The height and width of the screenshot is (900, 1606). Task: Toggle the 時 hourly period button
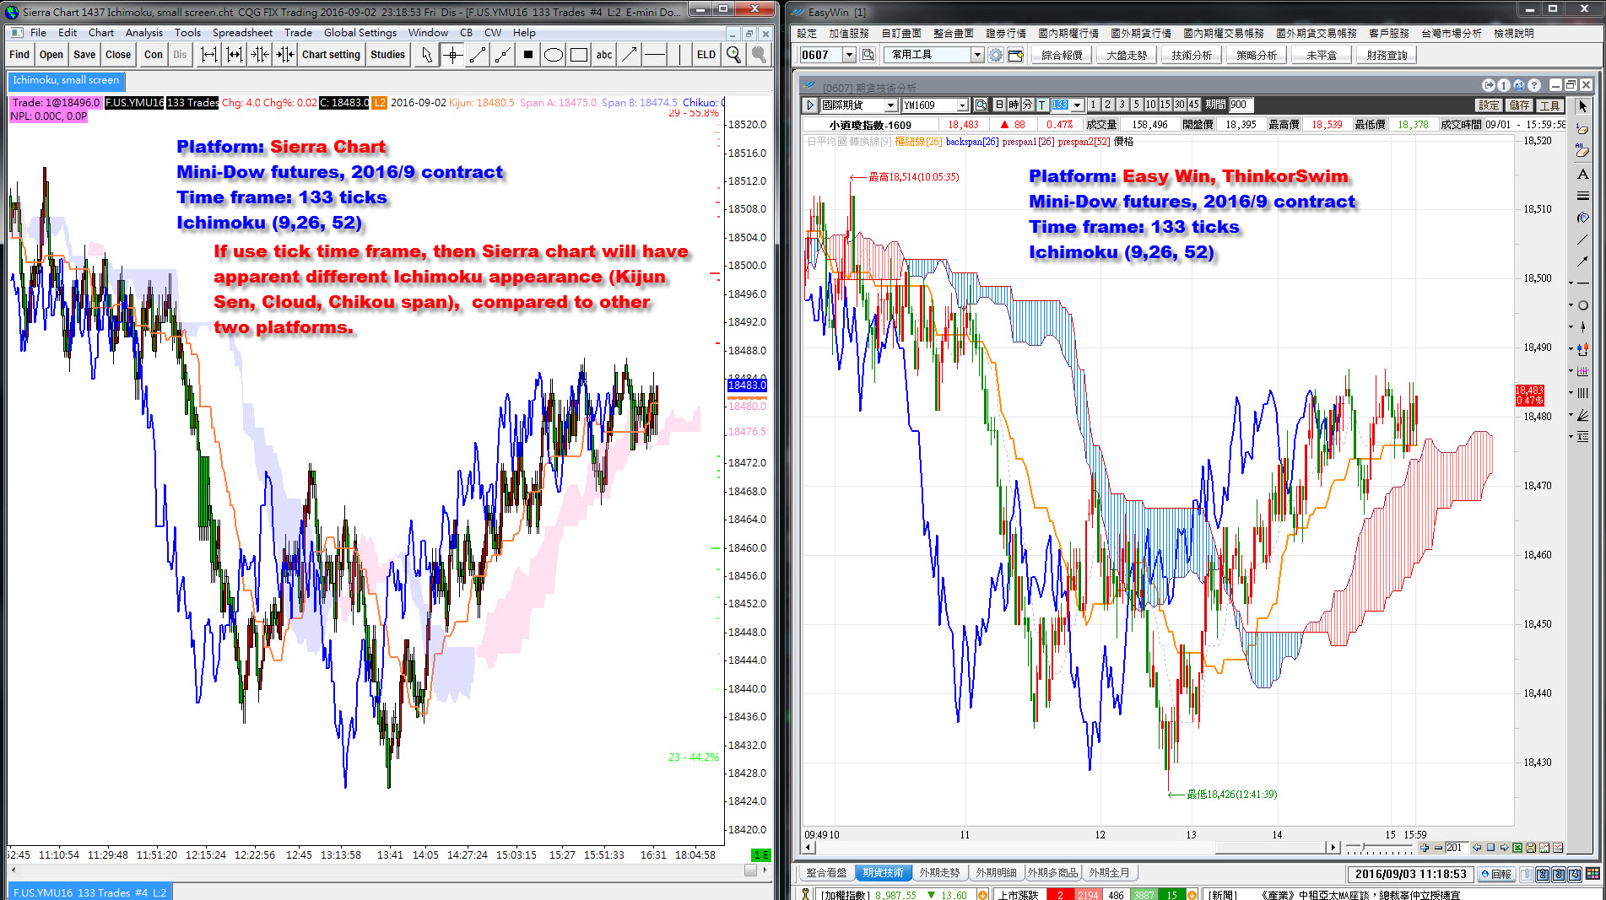pos(1014,105)
